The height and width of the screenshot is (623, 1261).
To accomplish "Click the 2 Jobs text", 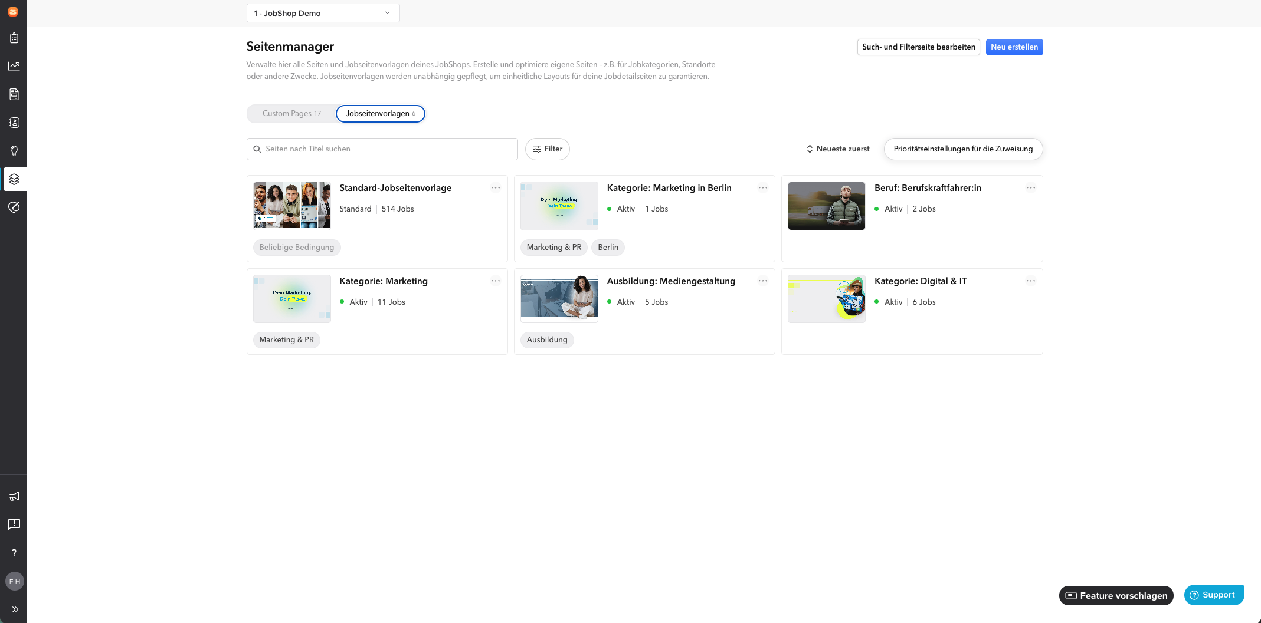I will (x=924, y=209).
